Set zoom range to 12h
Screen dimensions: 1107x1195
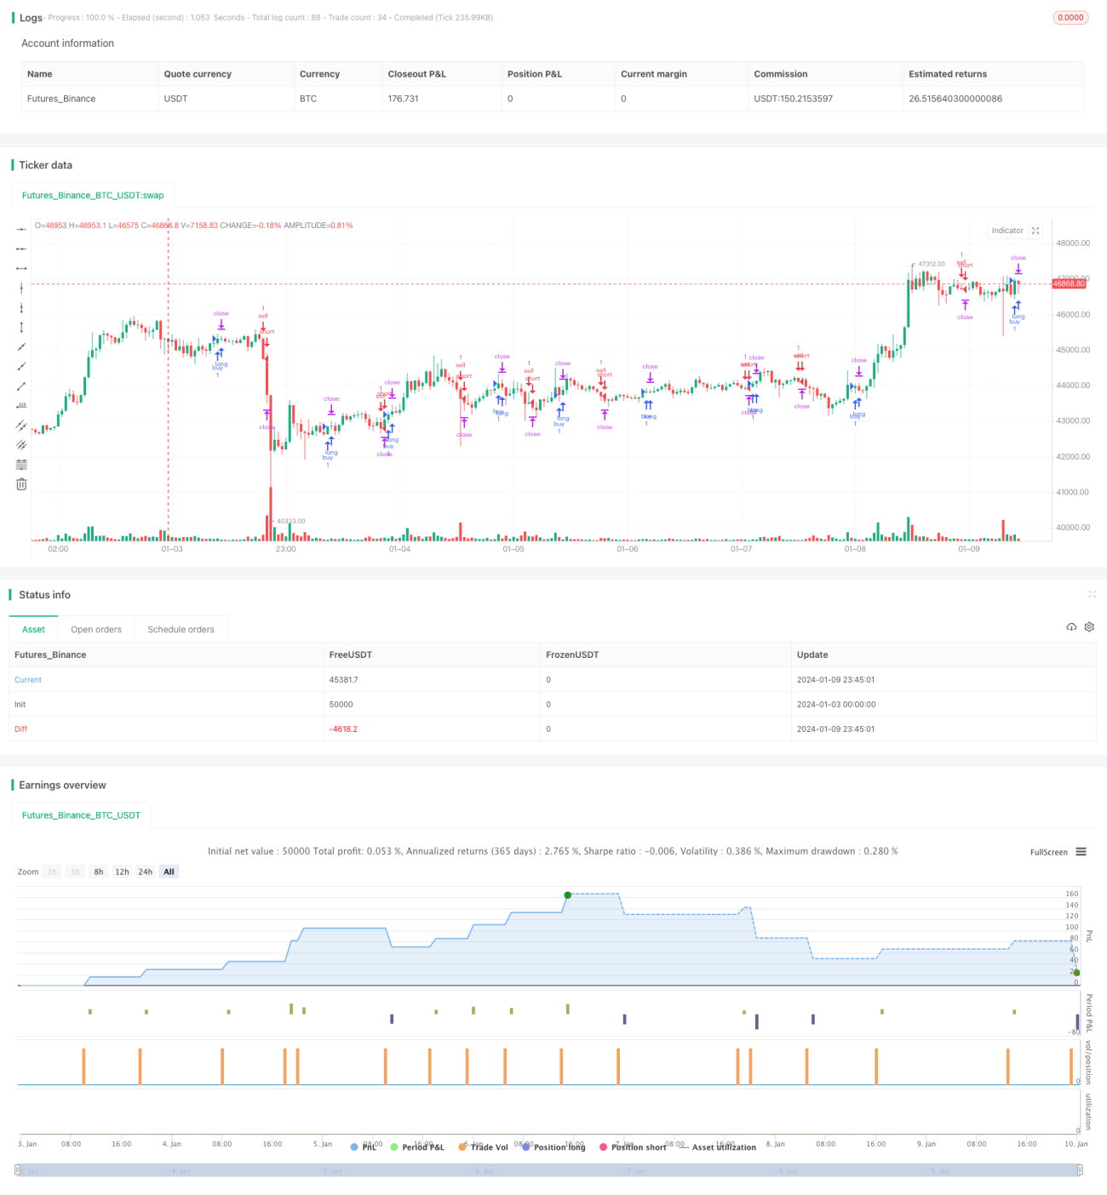[x=122, y=872]
